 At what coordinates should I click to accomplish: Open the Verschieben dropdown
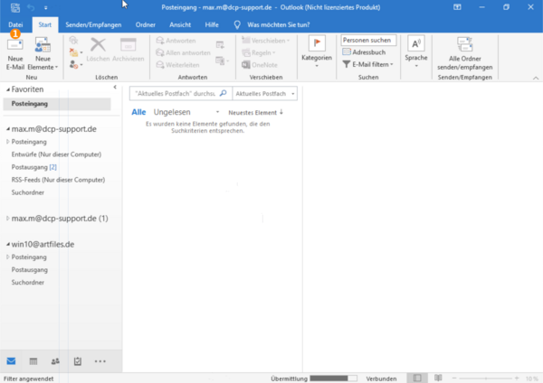click(x=265, y=41)
